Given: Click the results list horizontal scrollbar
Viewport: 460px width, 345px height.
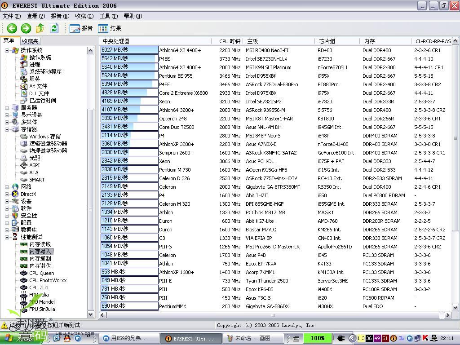Looking at the screenshot, I should pyautogui.click(x=273, y=315).
